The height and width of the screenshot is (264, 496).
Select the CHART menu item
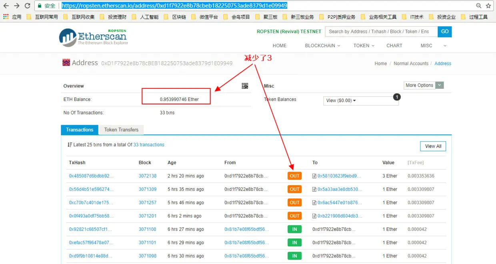pyautogui.click(x=394, y=46)
